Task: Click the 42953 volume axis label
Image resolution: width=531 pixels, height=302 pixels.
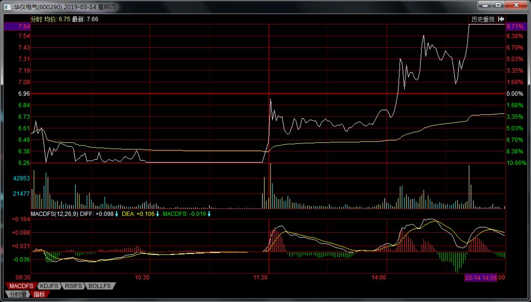Action: 22,178
